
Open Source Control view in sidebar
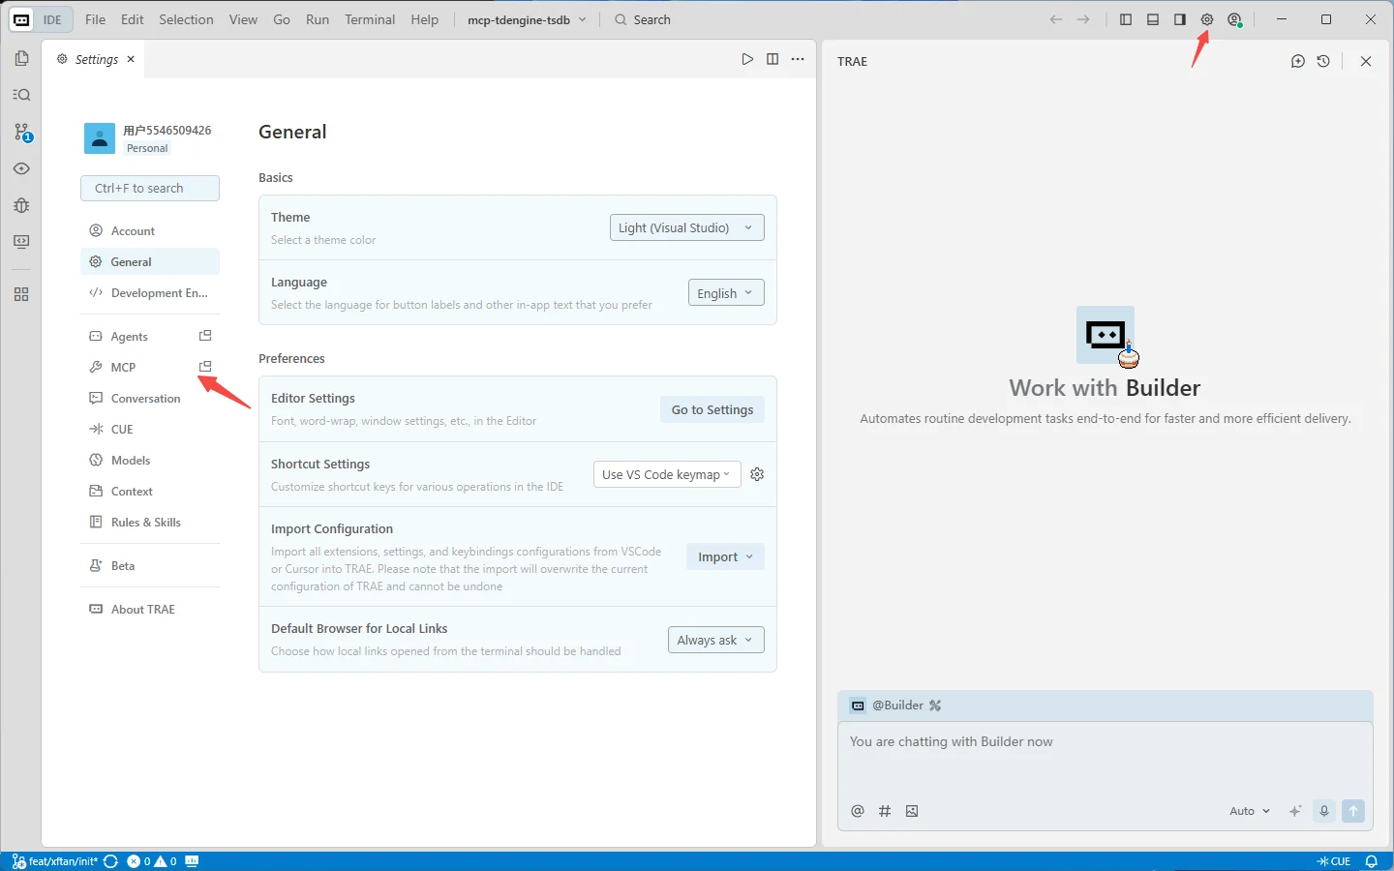pyautogui.click(x=21, y=133)
